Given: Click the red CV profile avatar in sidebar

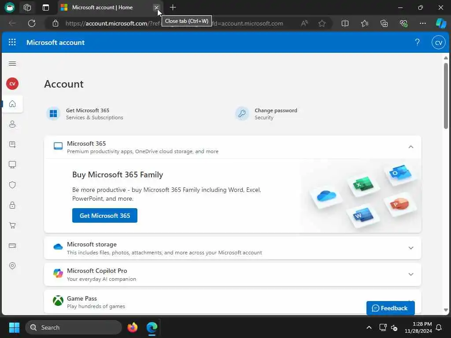Looking at the screenshot, I should pos(12,84).
